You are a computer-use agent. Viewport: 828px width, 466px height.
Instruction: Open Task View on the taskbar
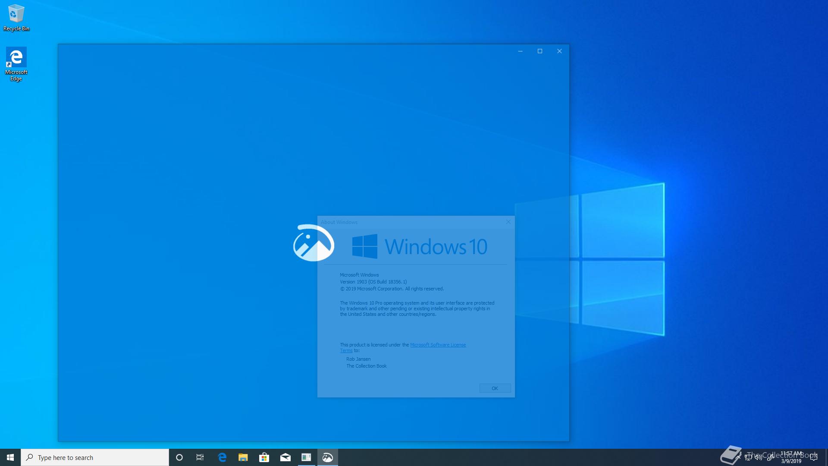[x=200, y=457]
